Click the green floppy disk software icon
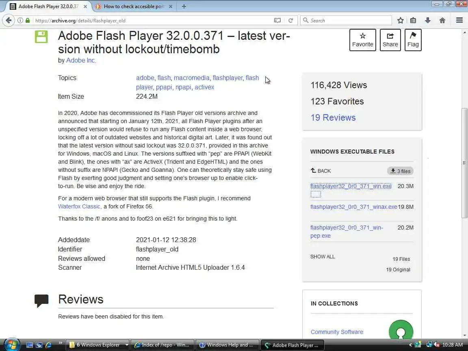Viewport: 468px width, 351px height. click(x=41, y=37)
